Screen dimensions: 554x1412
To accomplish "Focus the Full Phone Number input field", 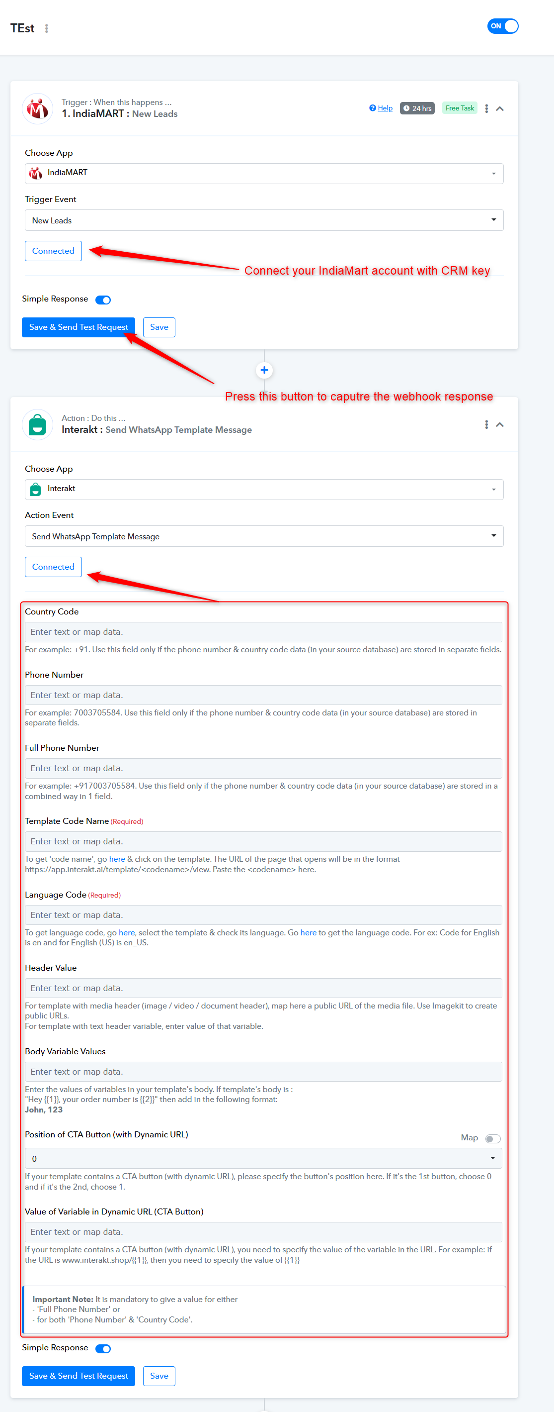I will pyautogui.click(x=263, y=769).
